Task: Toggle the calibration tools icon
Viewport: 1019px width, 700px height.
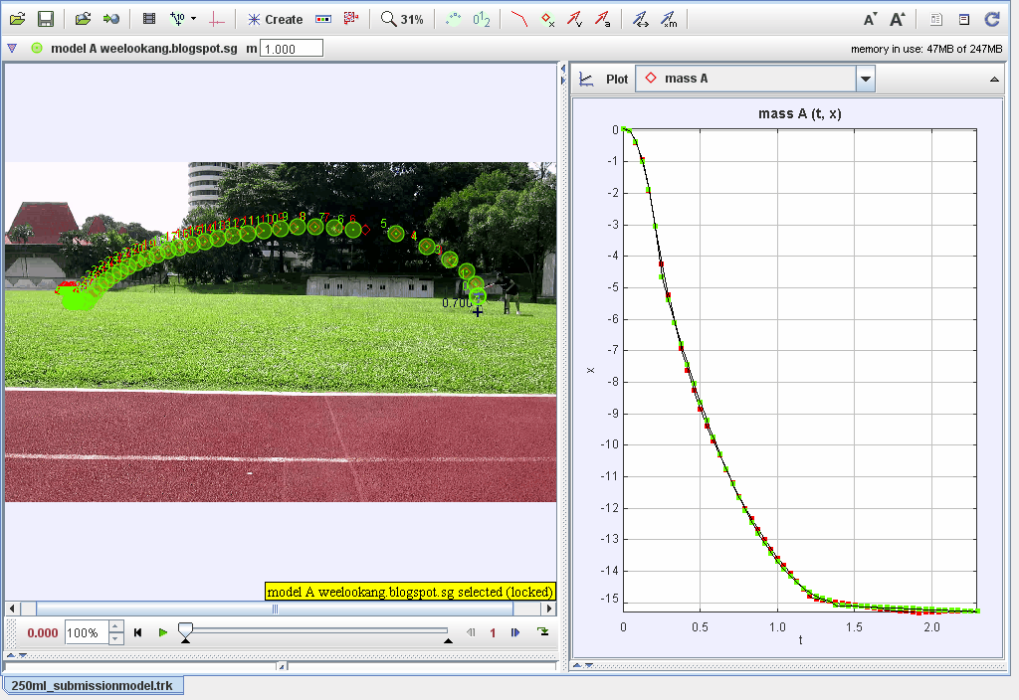Action: coord(177,19)
